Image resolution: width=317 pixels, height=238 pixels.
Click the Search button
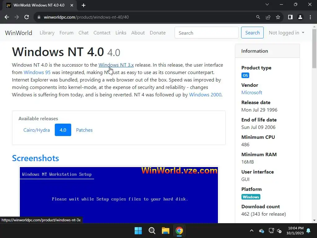[x=252, y=33]
